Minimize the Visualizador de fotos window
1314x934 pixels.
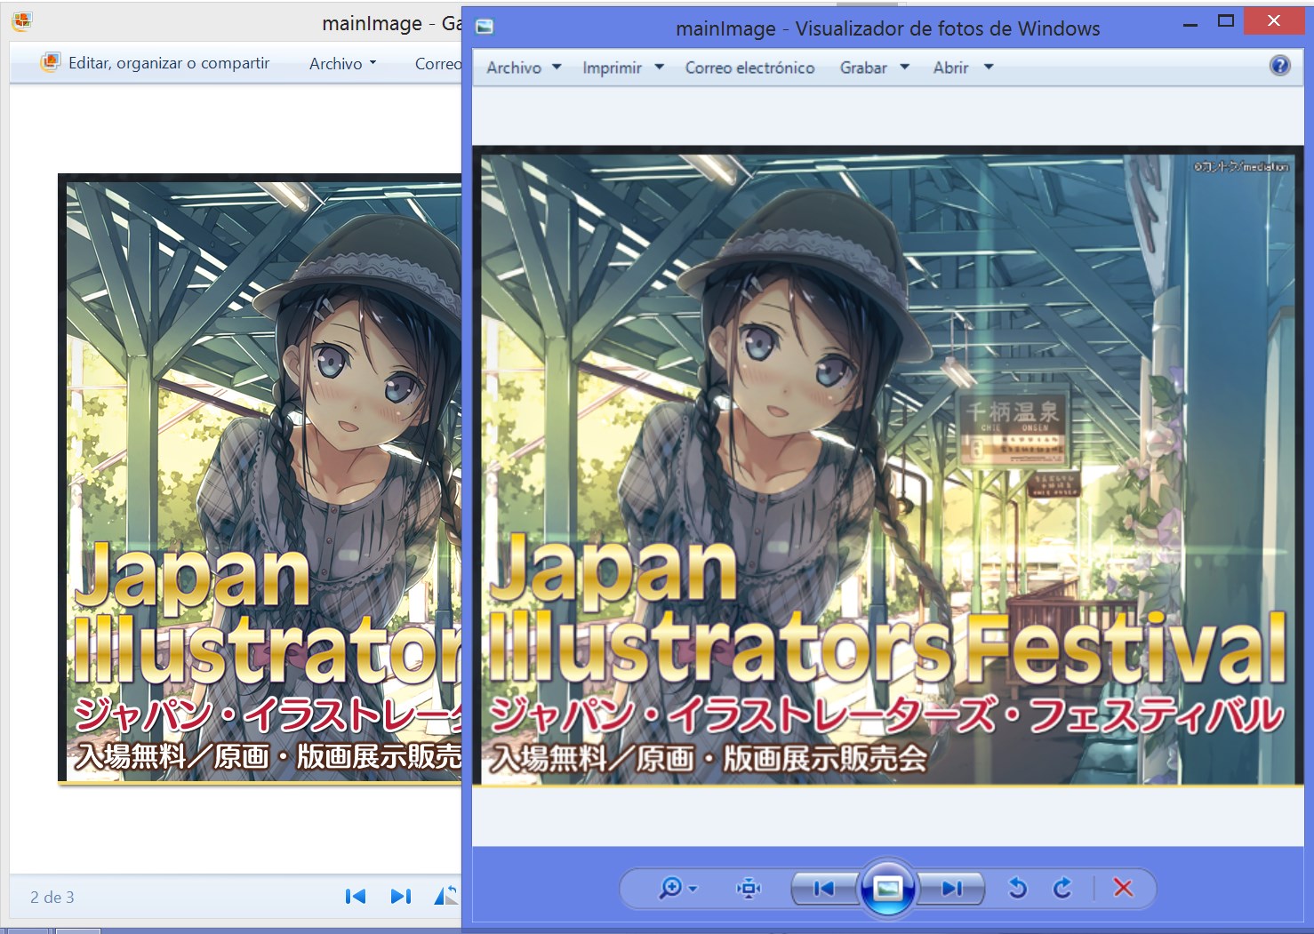tap(1190, 24)
